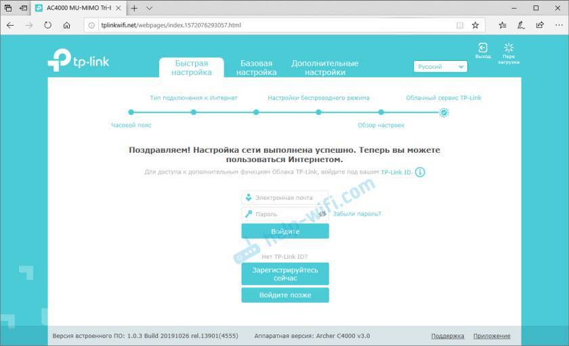
Task: Click the Обзор настроек step marker
Action: [381, 112]
